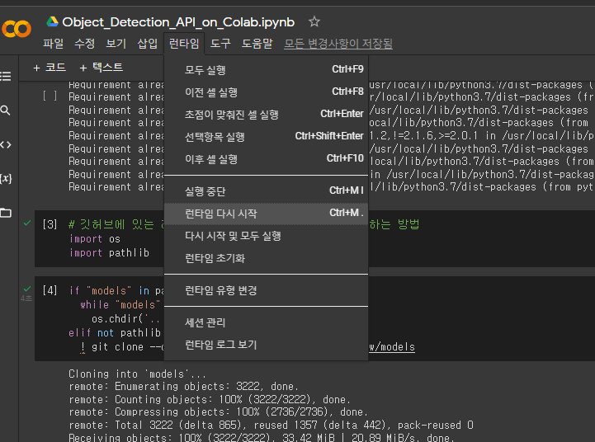Click the 'import pathlib' code line

(109, 253)
